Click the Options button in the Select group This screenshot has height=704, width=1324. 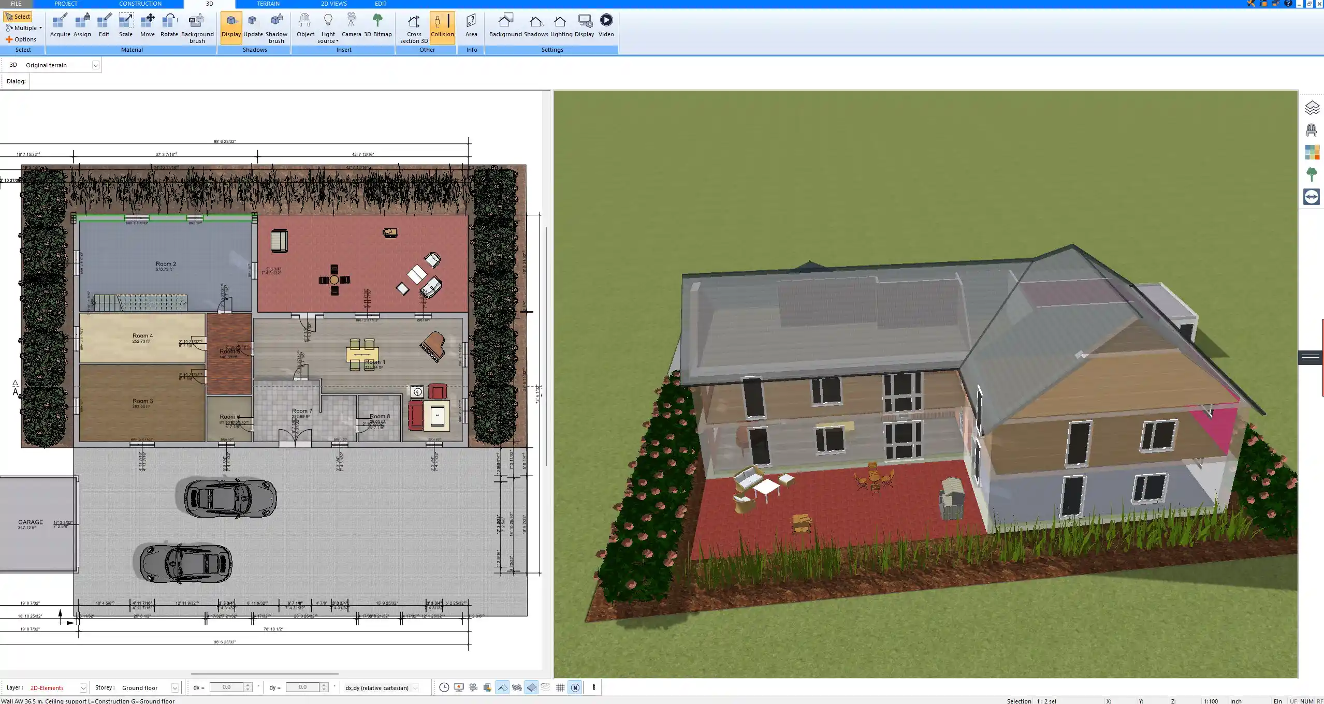click(x=22, y=39)
